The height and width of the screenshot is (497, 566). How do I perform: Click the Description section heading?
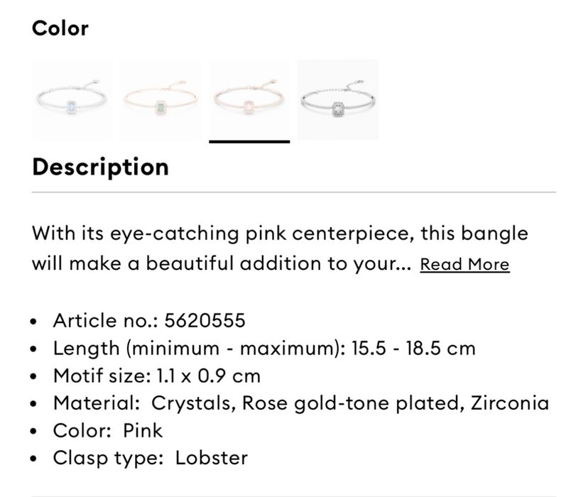click(101, 167)
